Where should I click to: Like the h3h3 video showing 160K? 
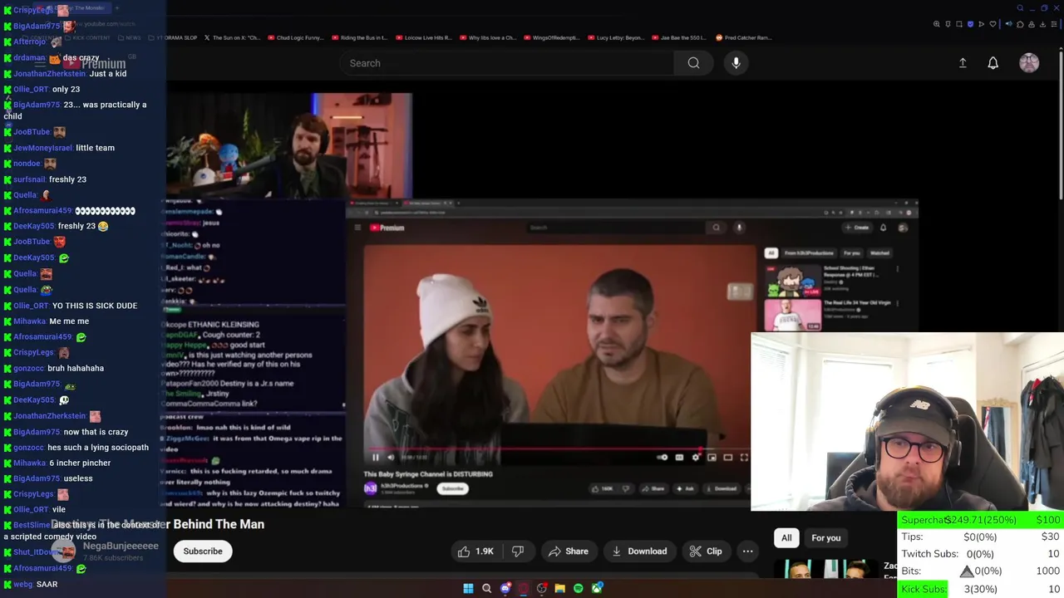click(x=603, y=488)
